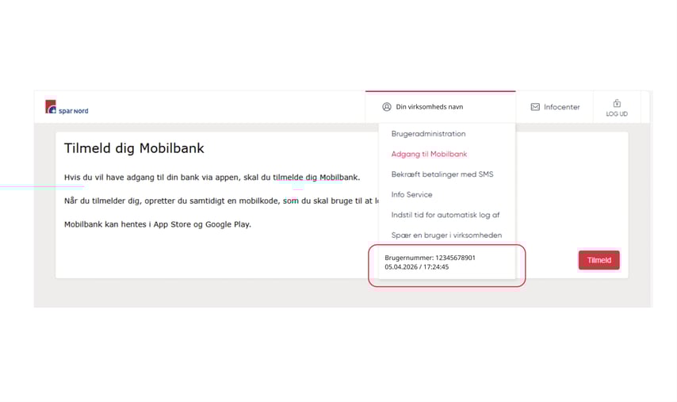Choose Spær en bruger i virksomheden

click(446, 235)
